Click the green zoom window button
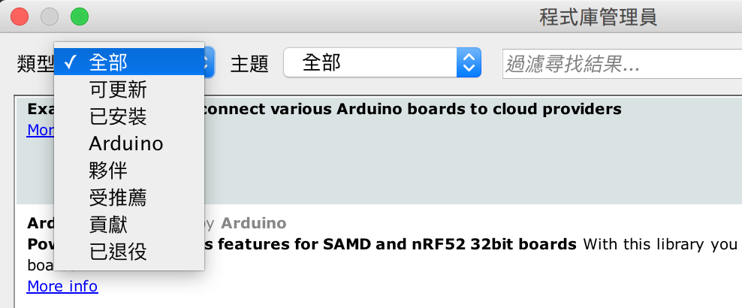 (79, 16)
